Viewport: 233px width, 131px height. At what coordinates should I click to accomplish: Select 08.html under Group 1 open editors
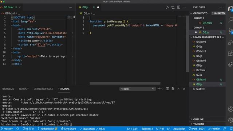[x=208, y=23]
